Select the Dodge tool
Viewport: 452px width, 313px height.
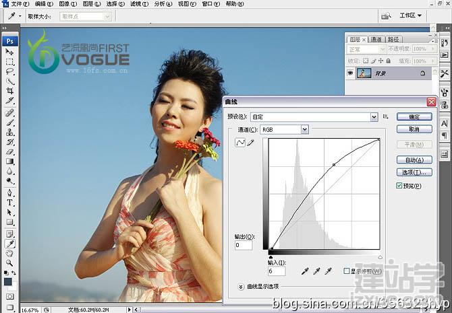[9, 181]
